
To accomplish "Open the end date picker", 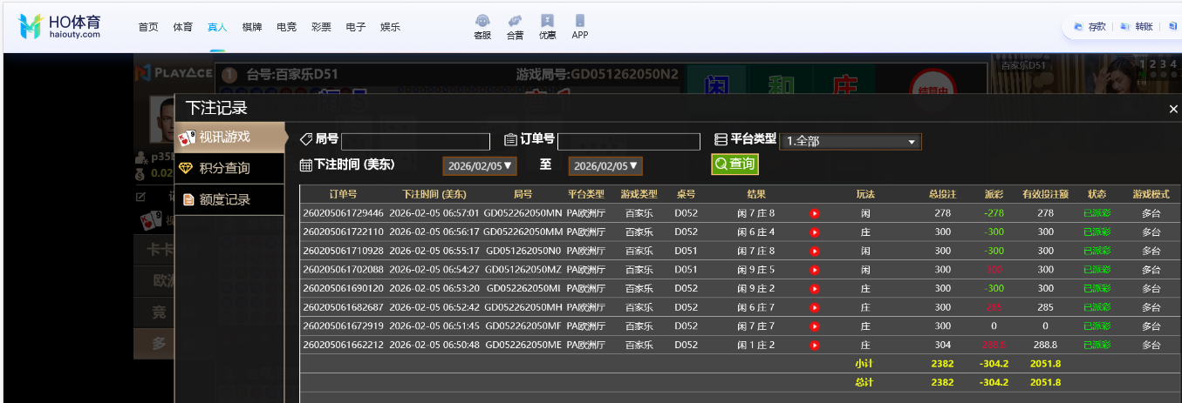I will click(605, 166).
